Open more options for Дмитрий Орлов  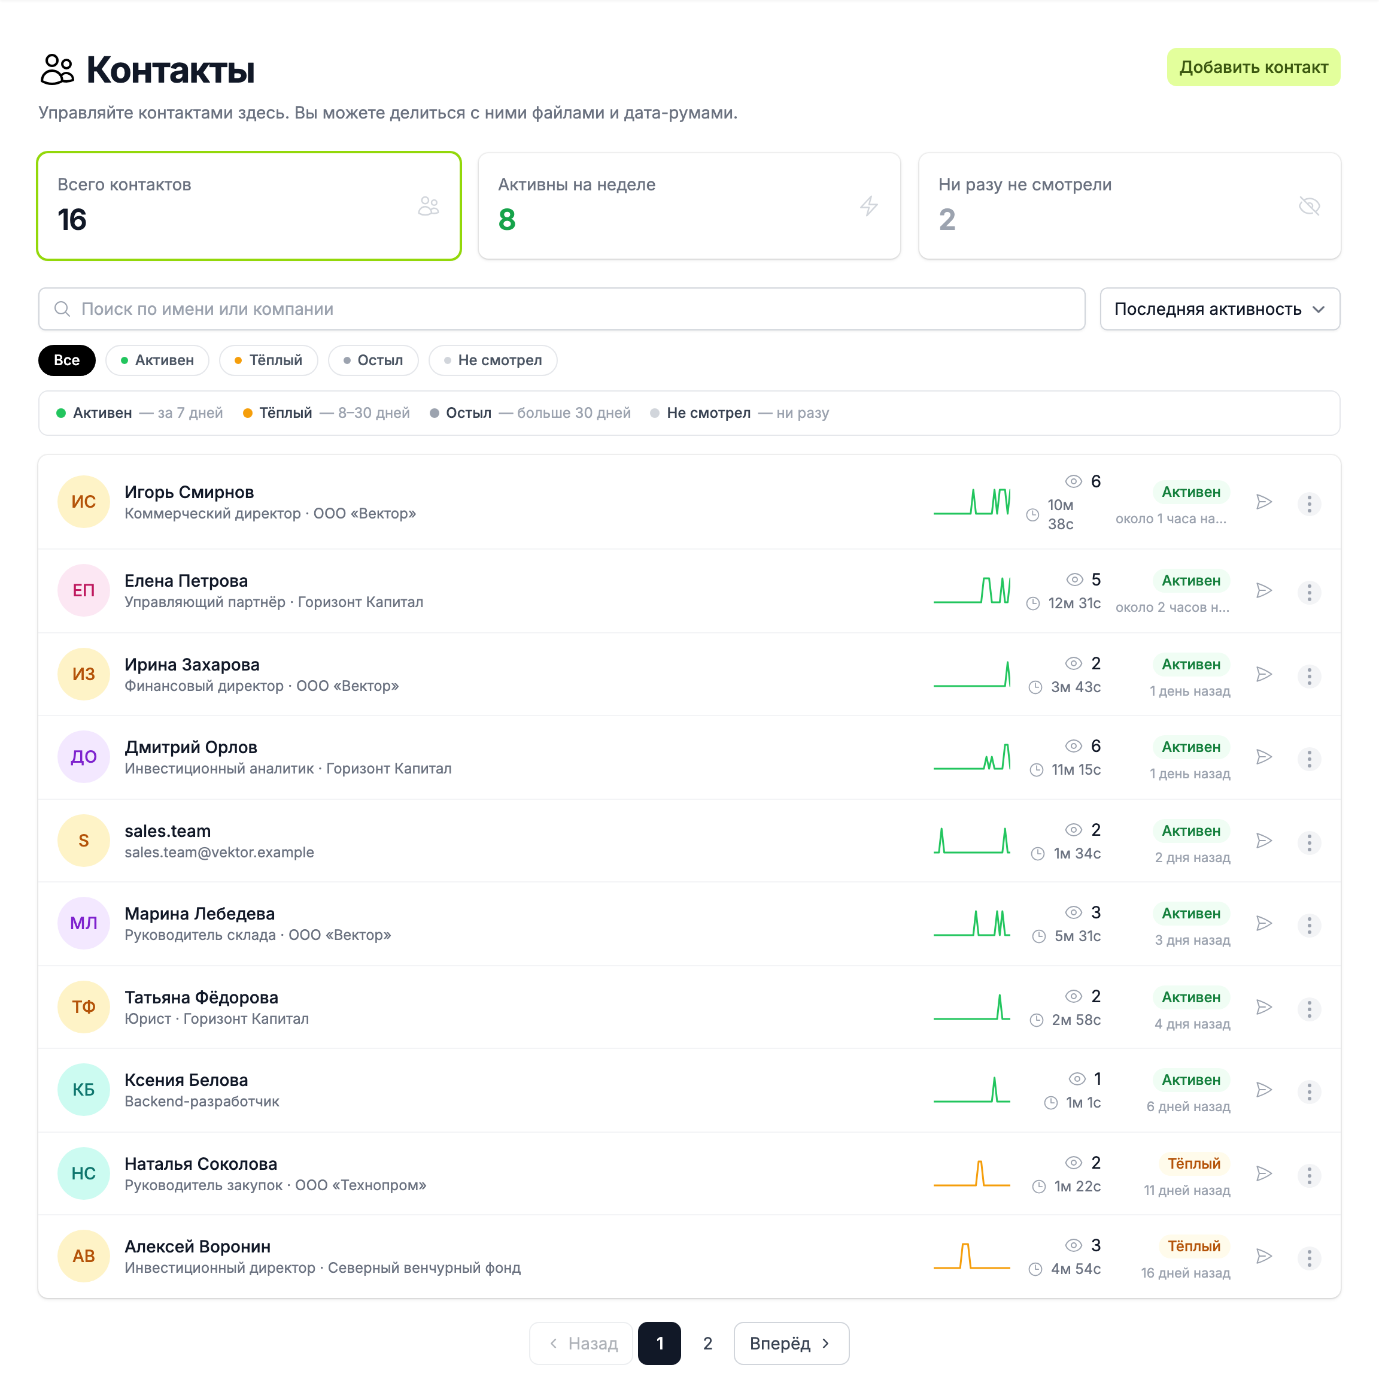pos(1309,759)
